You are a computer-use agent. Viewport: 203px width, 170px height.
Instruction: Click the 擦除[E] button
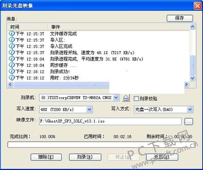point(46,157)
